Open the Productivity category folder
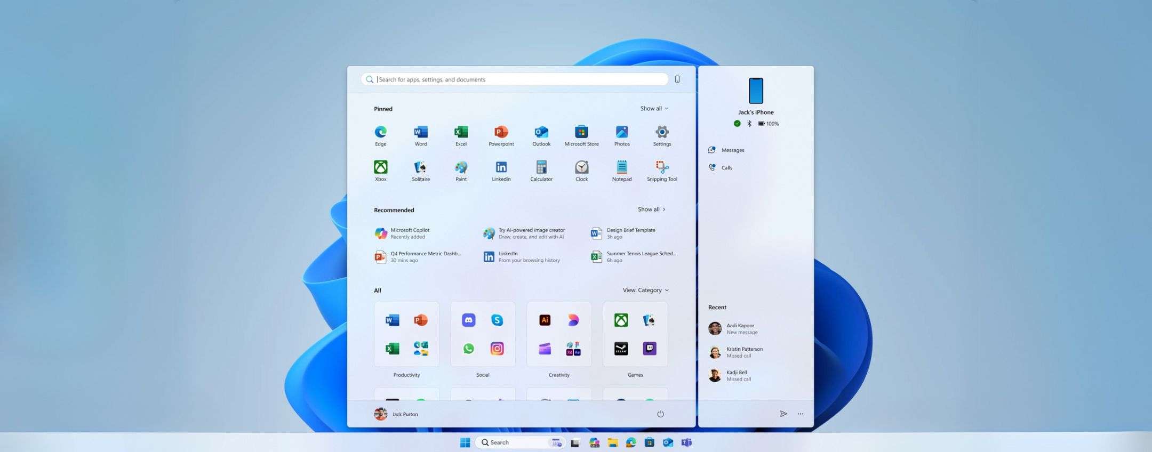The height and width of the screenshot is (452, 1152). (406, 335)
